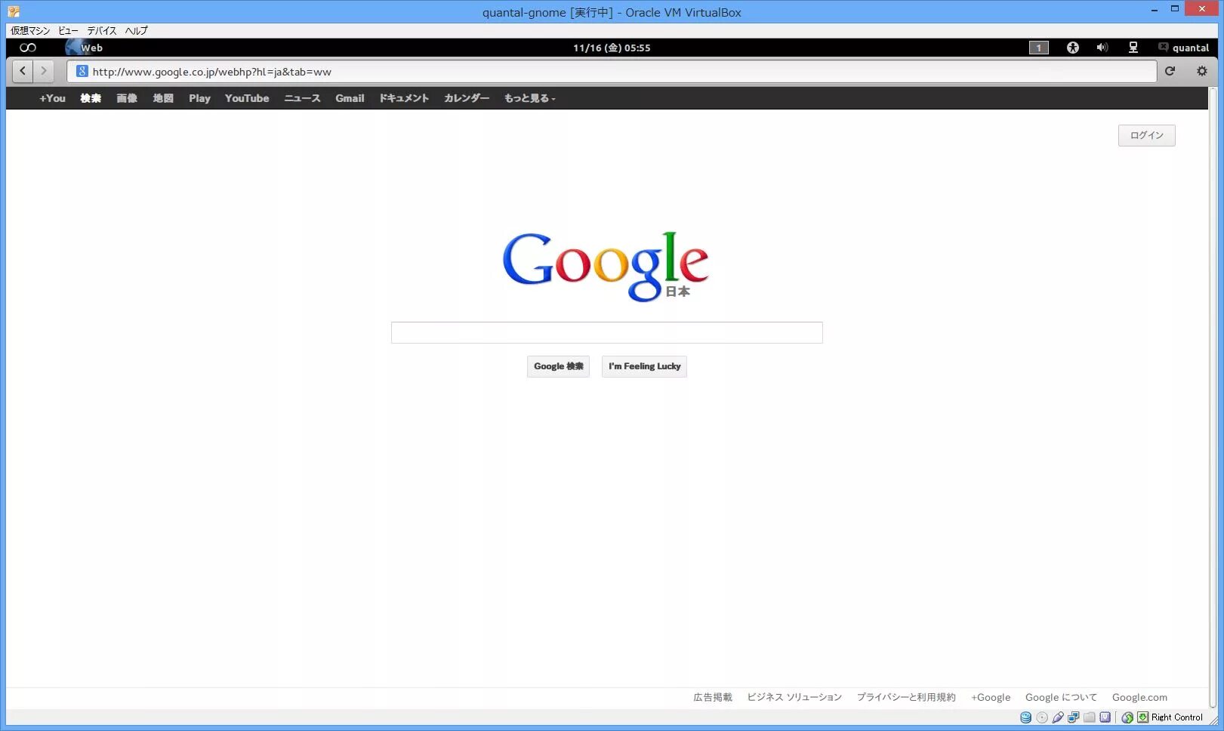
Task: Open the ビュー menu
Action: 68,30
